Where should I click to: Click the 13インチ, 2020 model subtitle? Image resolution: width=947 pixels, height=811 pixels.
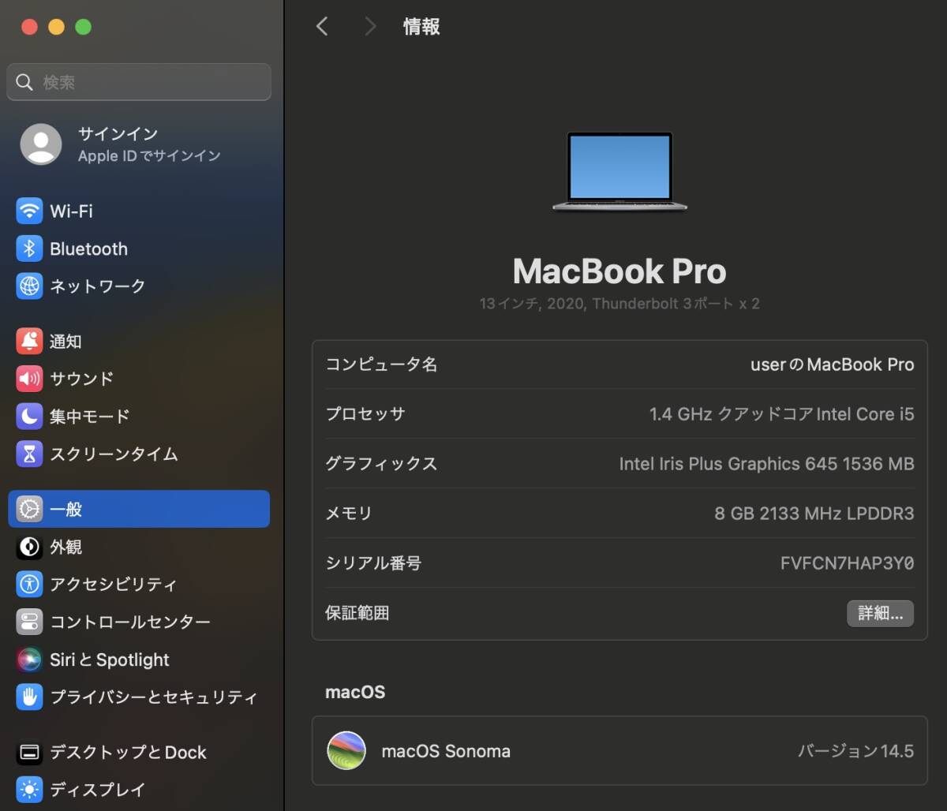click(x=619, y=304)
